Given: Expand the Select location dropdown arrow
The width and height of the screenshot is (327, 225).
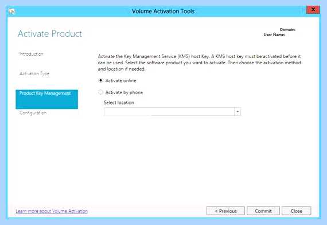Looking at the screenshot, I should pyautogui.click(x=238, y=112).
